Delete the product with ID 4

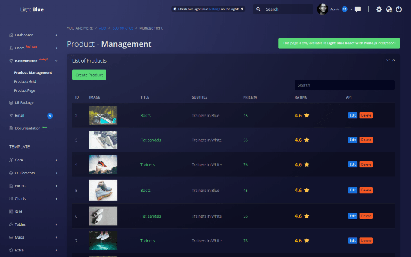tap(366, 164)
